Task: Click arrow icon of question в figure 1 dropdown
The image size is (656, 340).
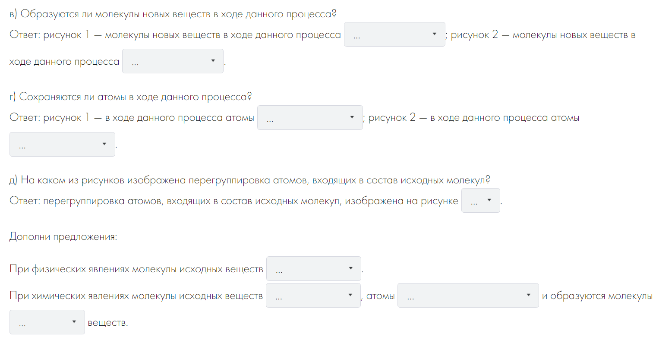Action: pos(434,34)
